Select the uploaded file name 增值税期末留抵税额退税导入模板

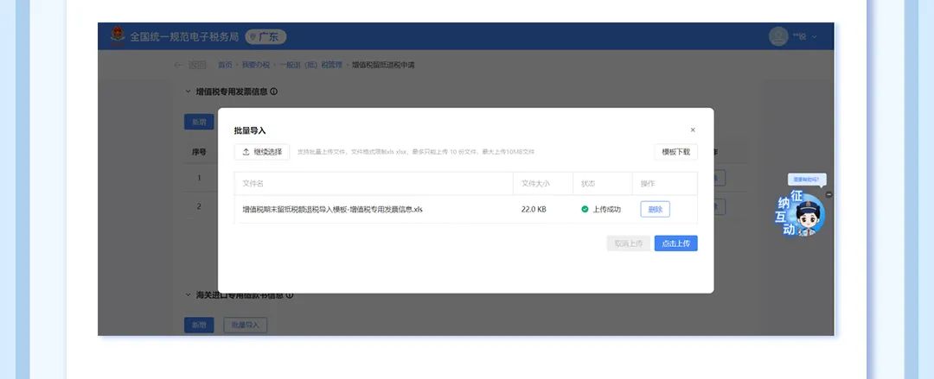point(332,210)
